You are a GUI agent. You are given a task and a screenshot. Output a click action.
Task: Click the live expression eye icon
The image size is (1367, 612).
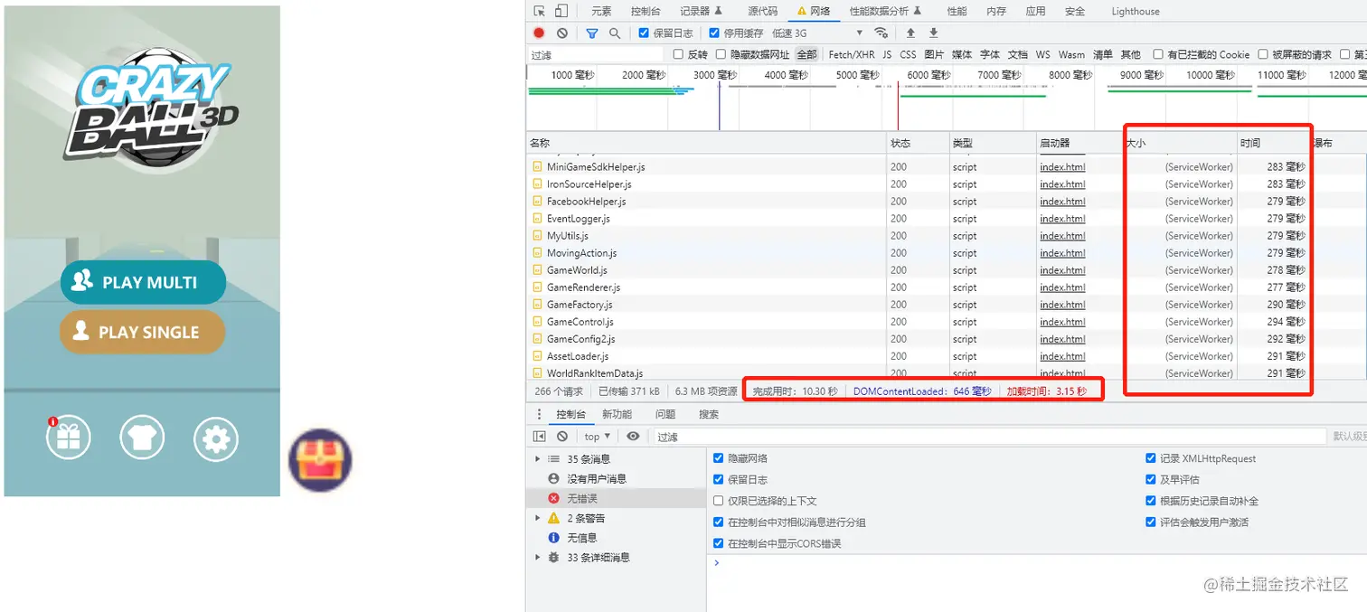tap(633, 436)
